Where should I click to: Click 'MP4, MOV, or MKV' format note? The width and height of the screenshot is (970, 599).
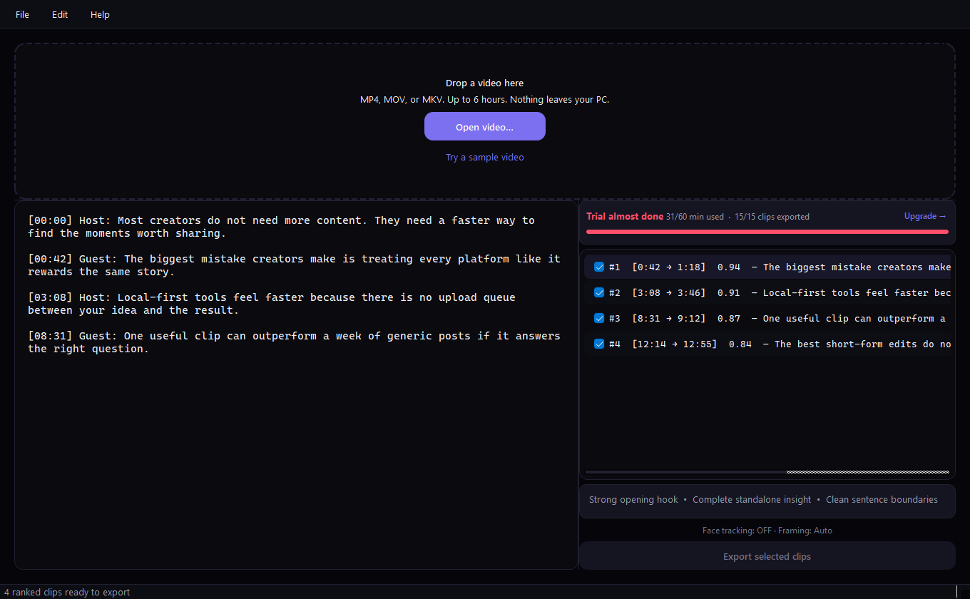(x=485, y=100)
